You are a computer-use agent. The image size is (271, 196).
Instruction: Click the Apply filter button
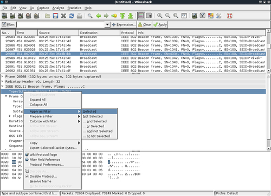click(160, 24)
